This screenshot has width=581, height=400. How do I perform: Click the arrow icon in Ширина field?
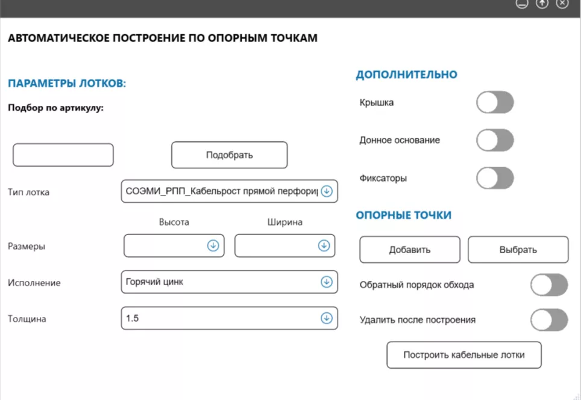324,245
